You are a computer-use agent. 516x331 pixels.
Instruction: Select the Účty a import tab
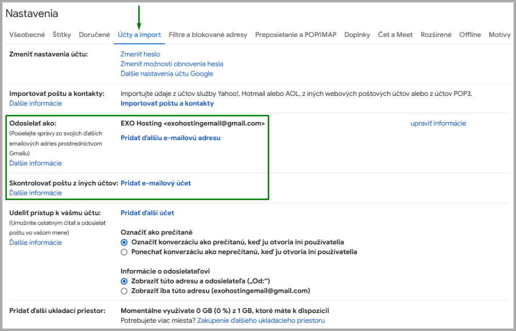pos(139,35)
